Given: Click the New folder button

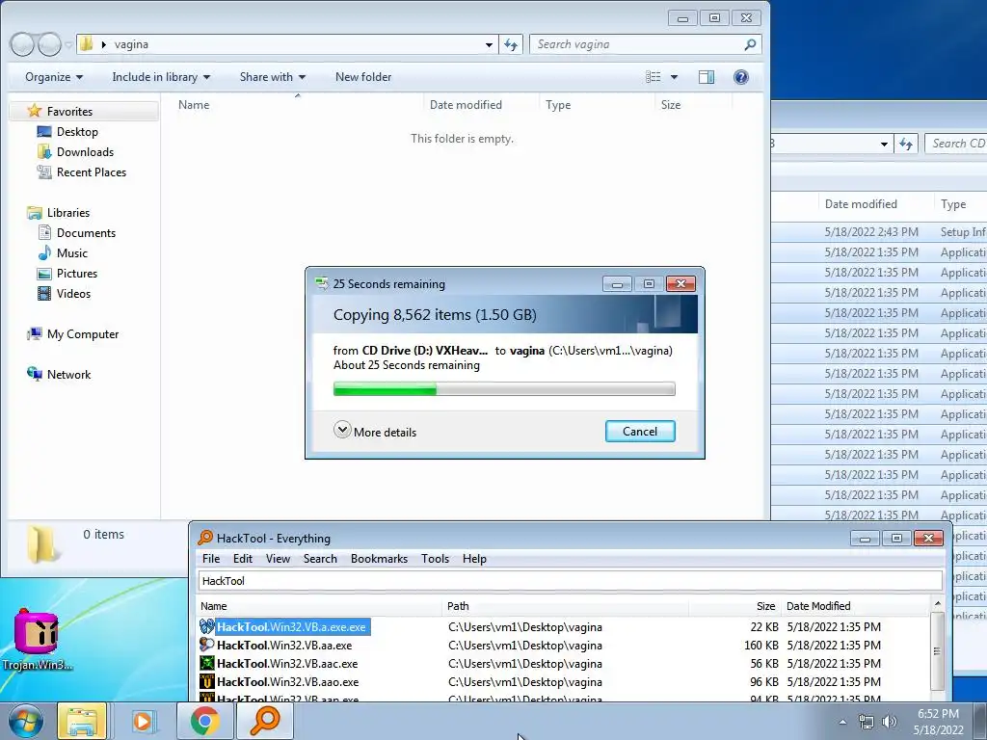Looking at the screenshot, I should [x=363, y=77].
